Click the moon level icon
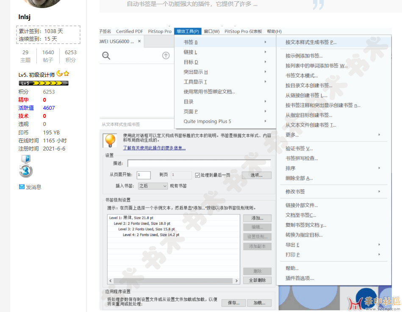Image resolution: width=402 pixels, height=312 pixels. (59, 74)
